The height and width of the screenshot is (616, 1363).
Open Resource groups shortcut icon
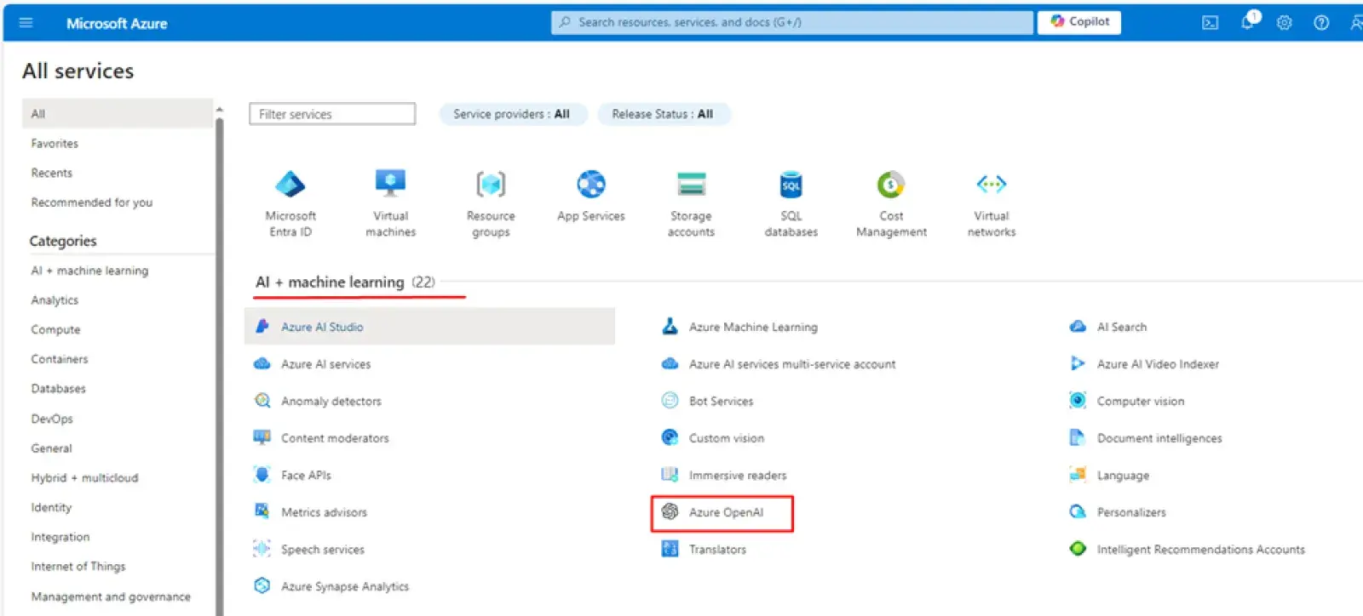(x=491, y=184)
